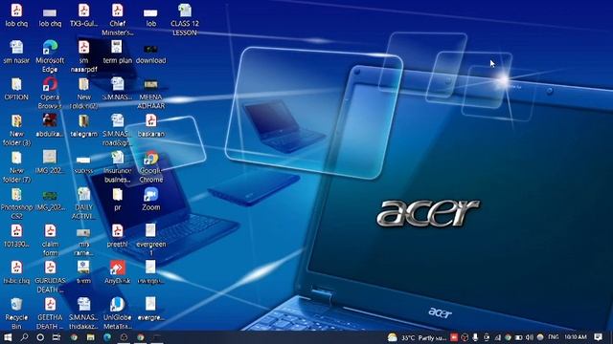
Task: Select the preethi PDF icon
Action: point(117,235)
